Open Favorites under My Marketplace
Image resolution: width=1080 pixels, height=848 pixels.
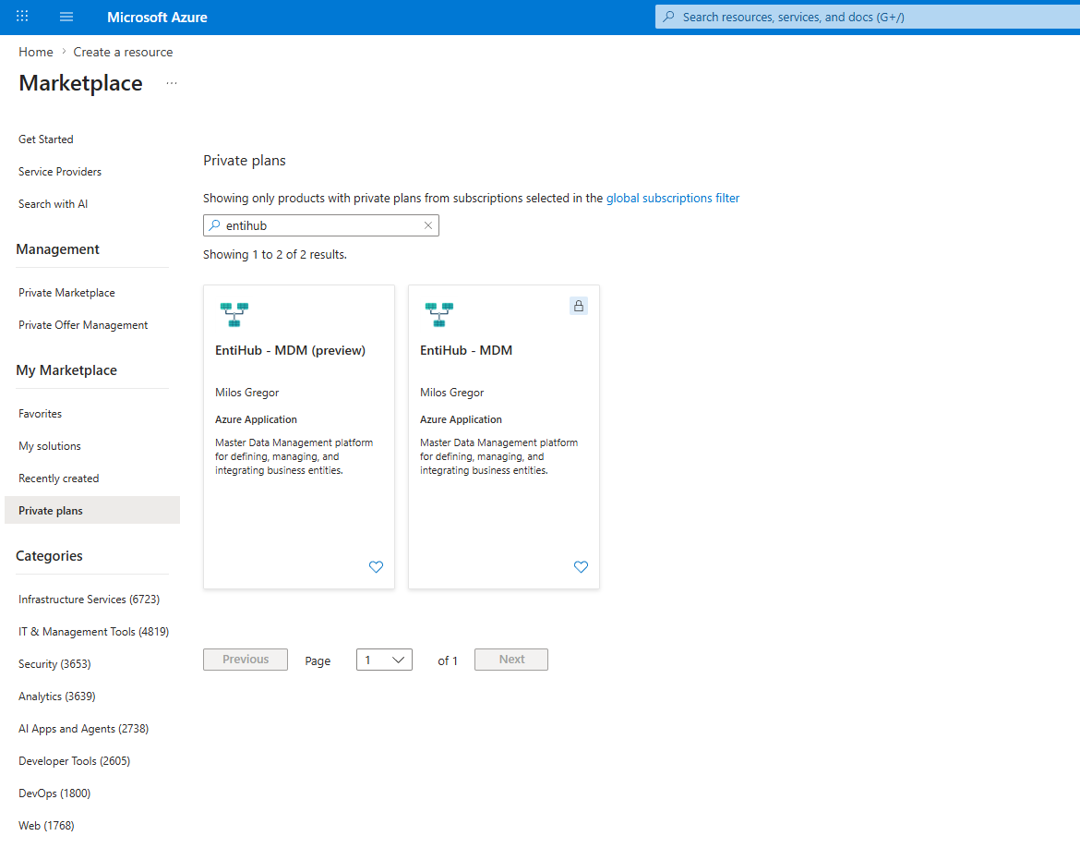coord(40,414)
